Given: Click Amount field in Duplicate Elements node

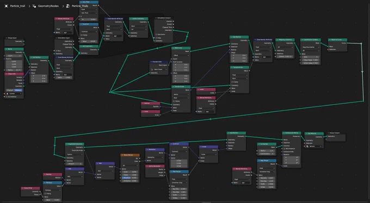Looking at the screenshot, I should [75, 164].
